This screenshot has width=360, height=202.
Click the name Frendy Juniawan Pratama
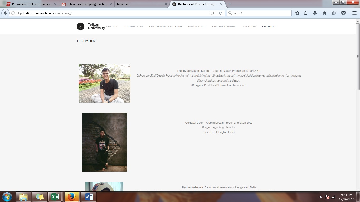(x=194, y=71)
